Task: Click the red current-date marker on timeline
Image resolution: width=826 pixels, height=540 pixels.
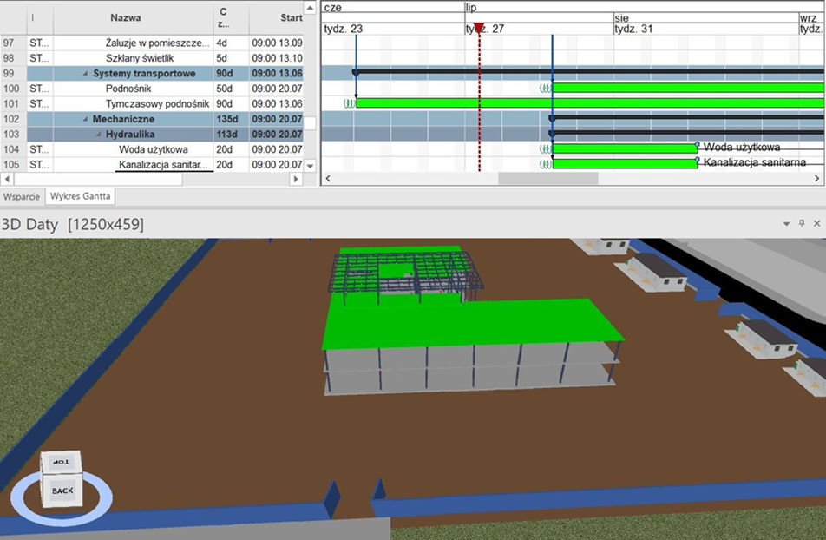Action: (478, 28)
